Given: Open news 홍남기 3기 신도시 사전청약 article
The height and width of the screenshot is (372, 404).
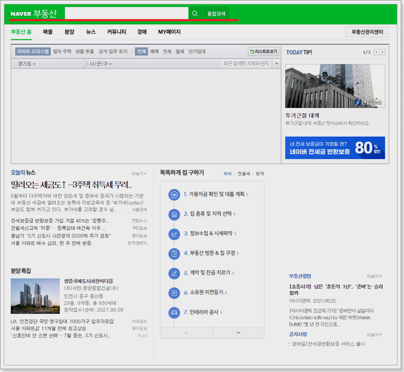Looking at the screenshot, I should click(61, 235).
